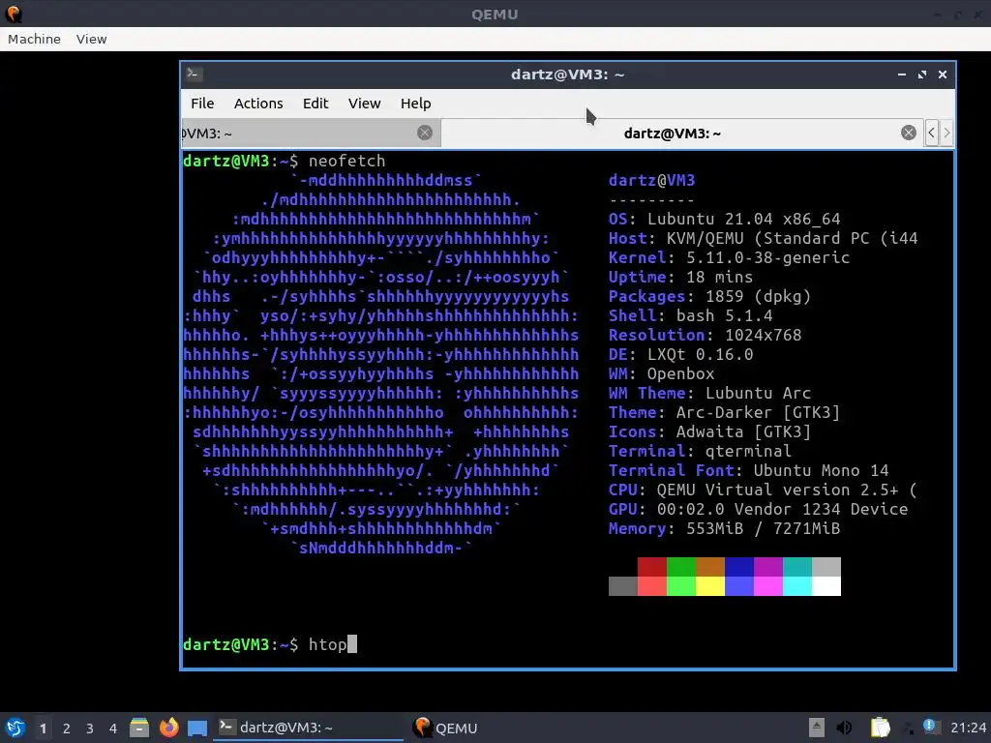Open the QEMU View menu

(x=91, y=39)
